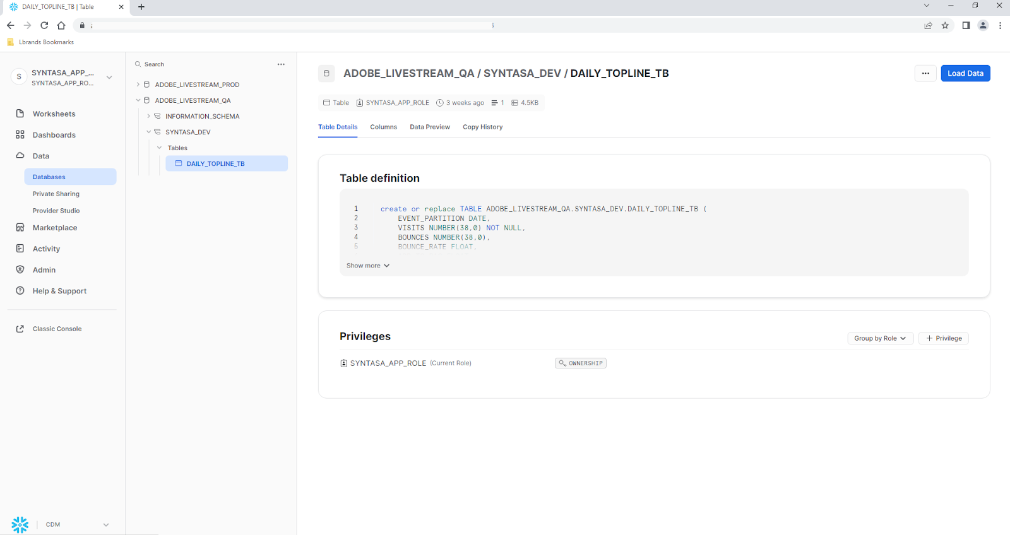This screenshot has width=1010, height=535.
Task: Expand the SYNTASA_APP account switcher
Action: [109, 78]
